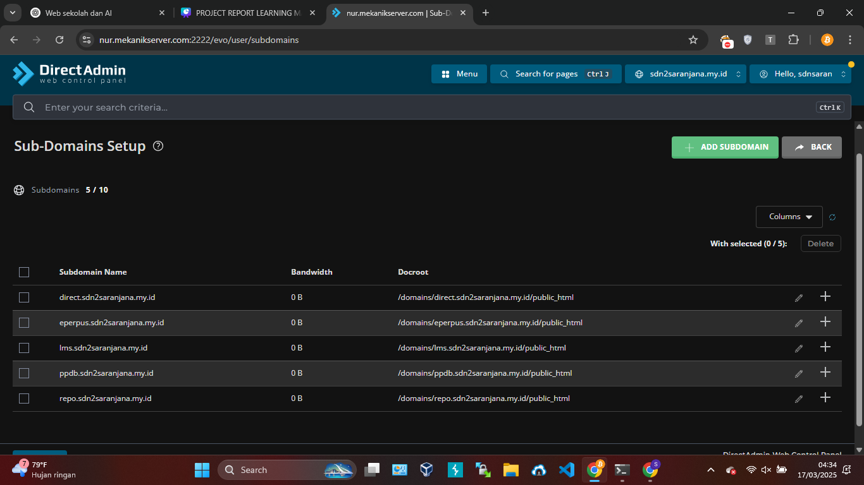The height and width of the screenshot is (485, 864).
Task: Show hidden system tray icons
Action: click(x=710, y=470)
